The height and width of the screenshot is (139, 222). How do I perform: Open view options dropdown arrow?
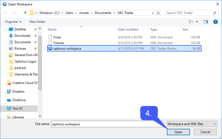[197, 22]
